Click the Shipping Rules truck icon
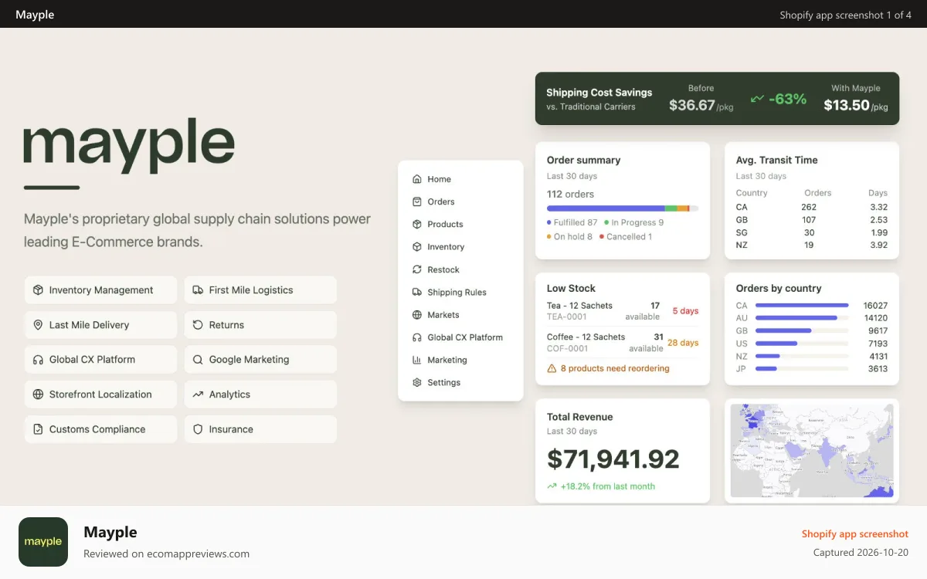 (x=417, y=292)
